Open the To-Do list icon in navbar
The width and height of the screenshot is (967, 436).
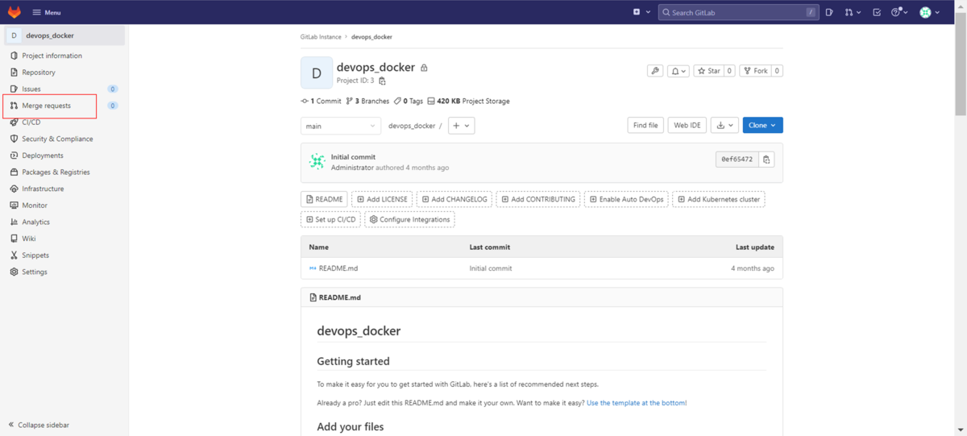[877, 12]
